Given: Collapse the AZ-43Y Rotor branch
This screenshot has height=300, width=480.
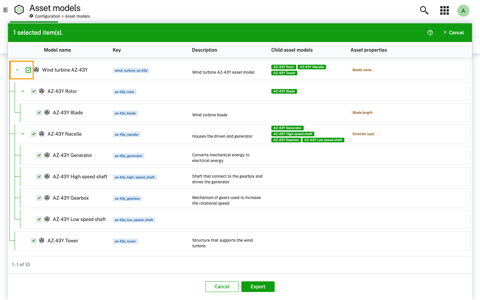Looking at the screenshot, I should click(x=23, y=91).
